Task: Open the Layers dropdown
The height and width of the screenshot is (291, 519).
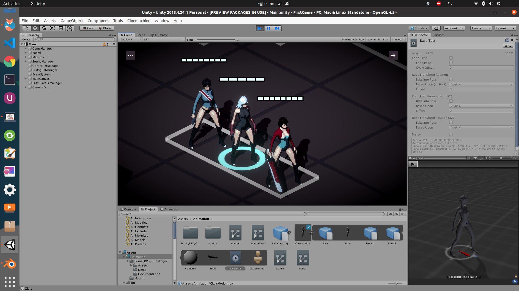Action: coord(481,28)
